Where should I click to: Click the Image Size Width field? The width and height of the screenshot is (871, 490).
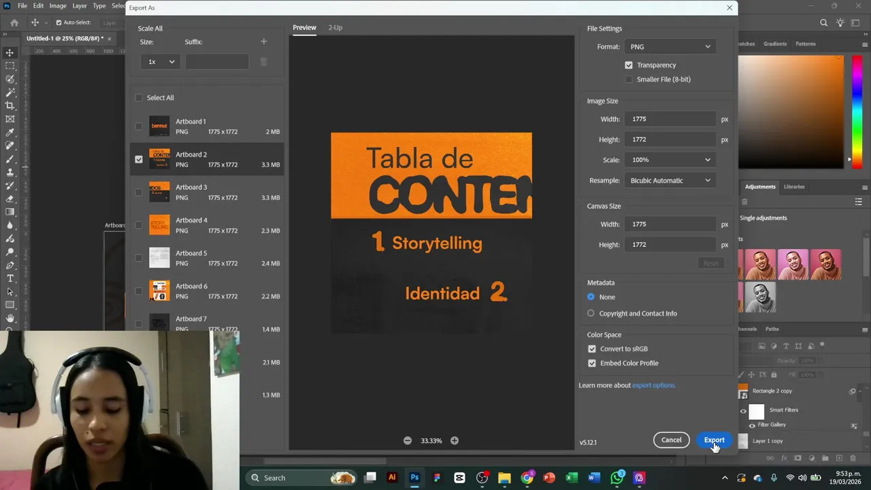tap(670, 119)
